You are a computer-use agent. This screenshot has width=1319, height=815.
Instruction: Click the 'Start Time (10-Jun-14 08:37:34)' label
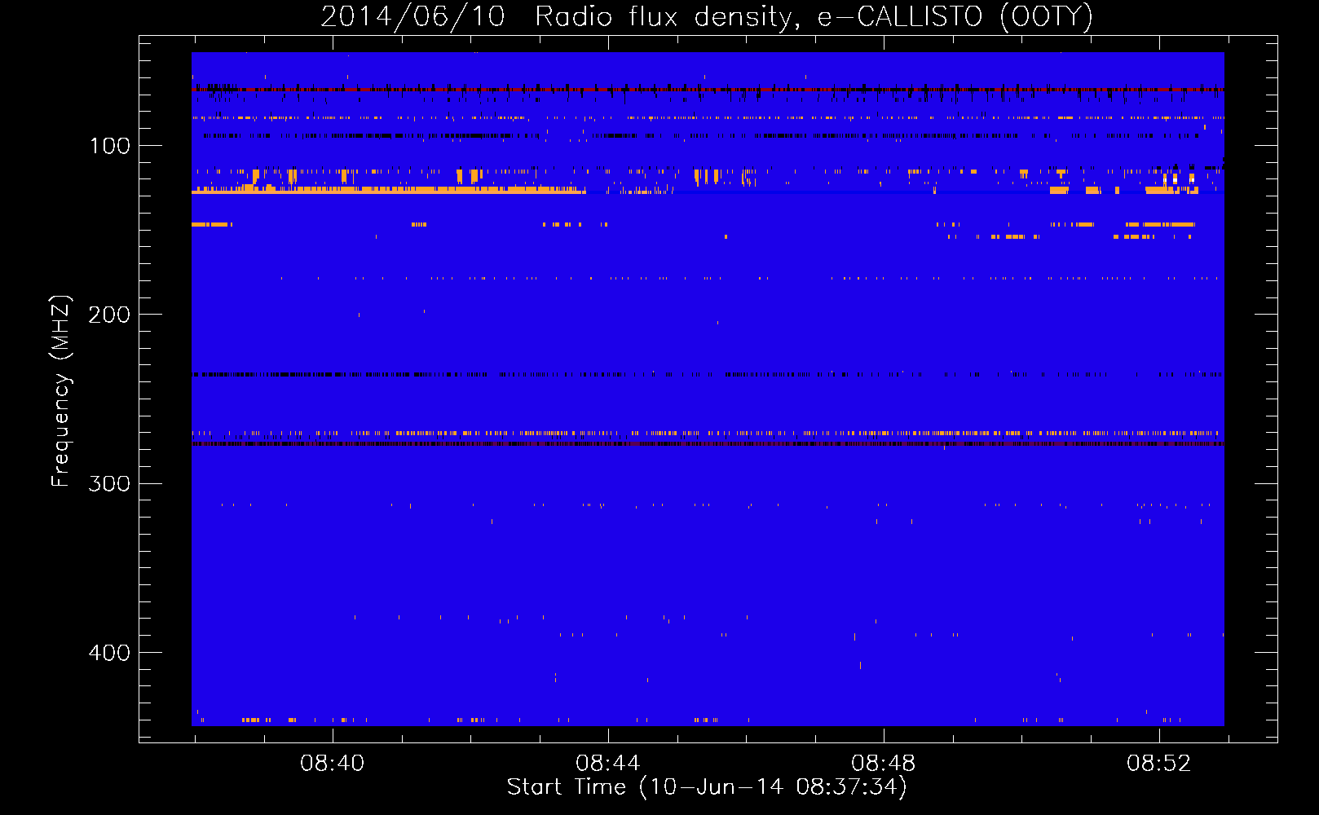[x=707, y=787]
